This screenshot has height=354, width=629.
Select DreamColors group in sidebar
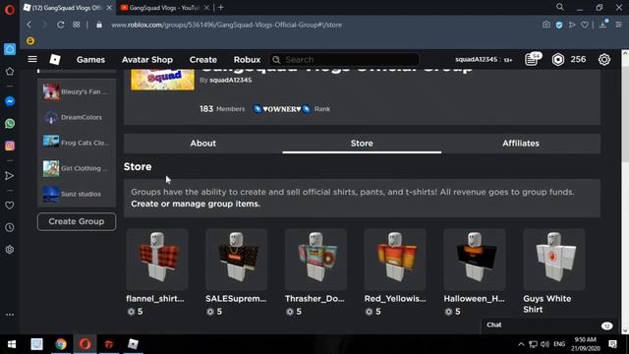(77, 117)
